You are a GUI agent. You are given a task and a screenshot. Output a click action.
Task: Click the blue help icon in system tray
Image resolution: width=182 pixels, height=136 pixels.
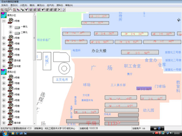tap(159, 128)
